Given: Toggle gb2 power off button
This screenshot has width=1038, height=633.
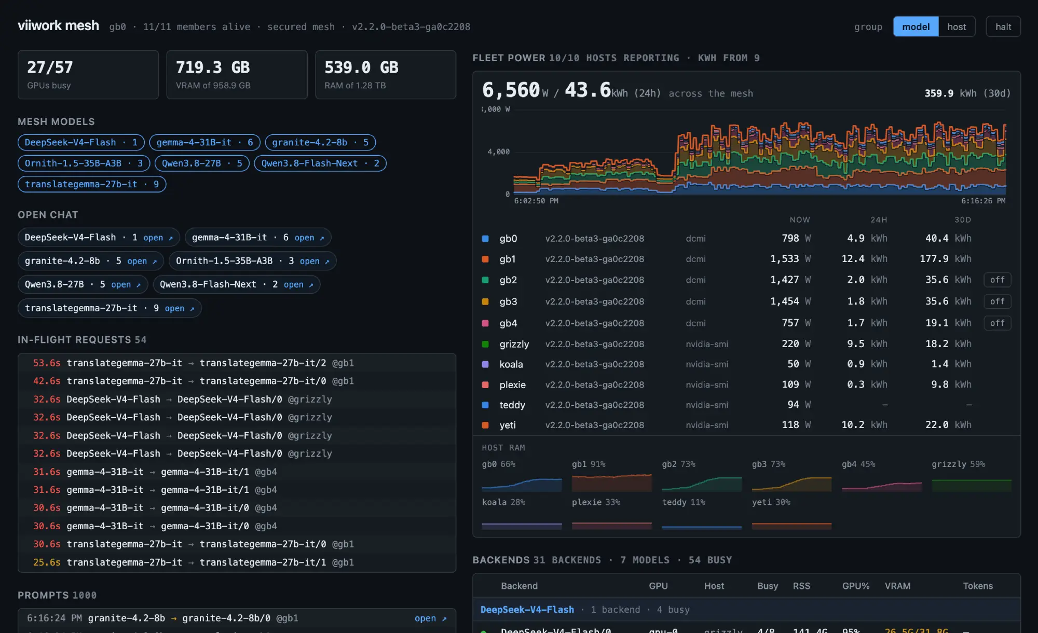Looking at the screenshot, I should [x=997, y=280].
